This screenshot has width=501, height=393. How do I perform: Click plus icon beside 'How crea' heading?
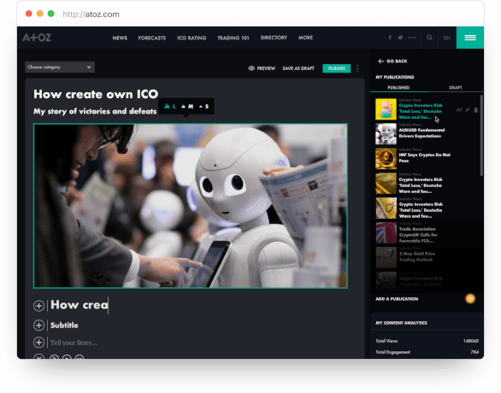tap(38, 306)
